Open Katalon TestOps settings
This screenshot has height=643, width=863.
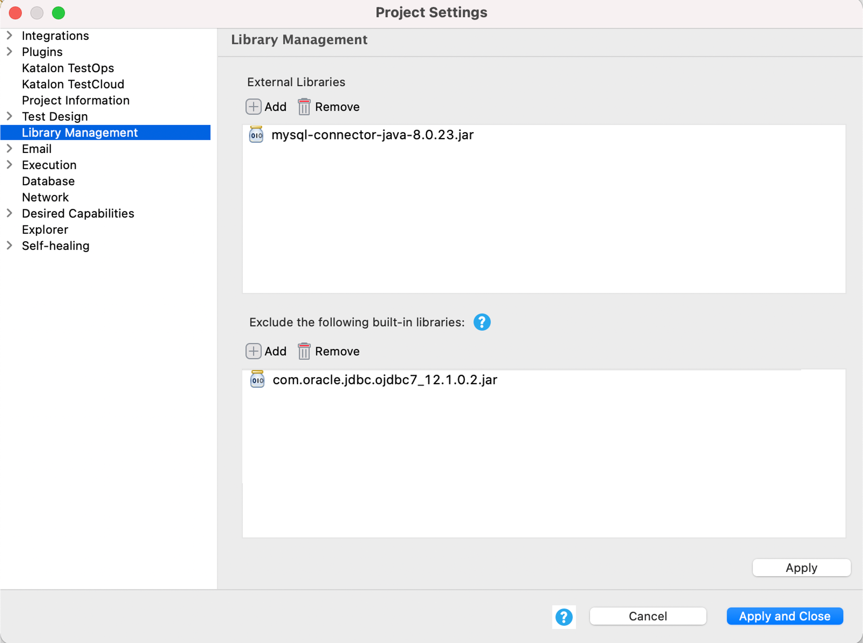(68, 68)
